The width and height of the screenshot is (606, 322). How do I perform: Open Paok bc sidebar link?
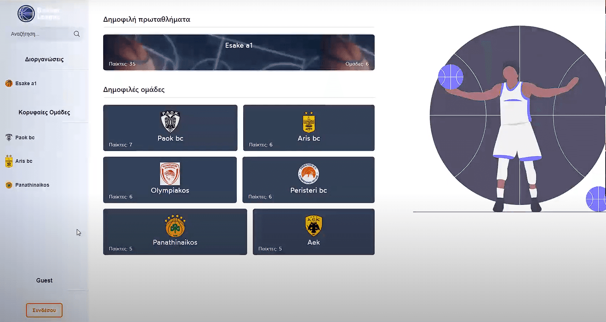click(x=25, y=137)
